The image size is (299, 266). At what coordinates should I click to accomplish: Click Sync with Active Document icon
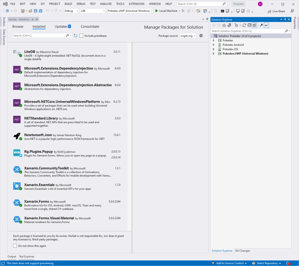[244, 25]
